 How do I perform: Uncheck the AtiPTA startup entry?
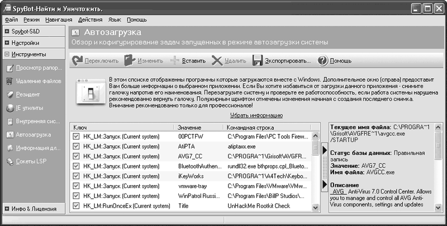[x=76, y=147]
